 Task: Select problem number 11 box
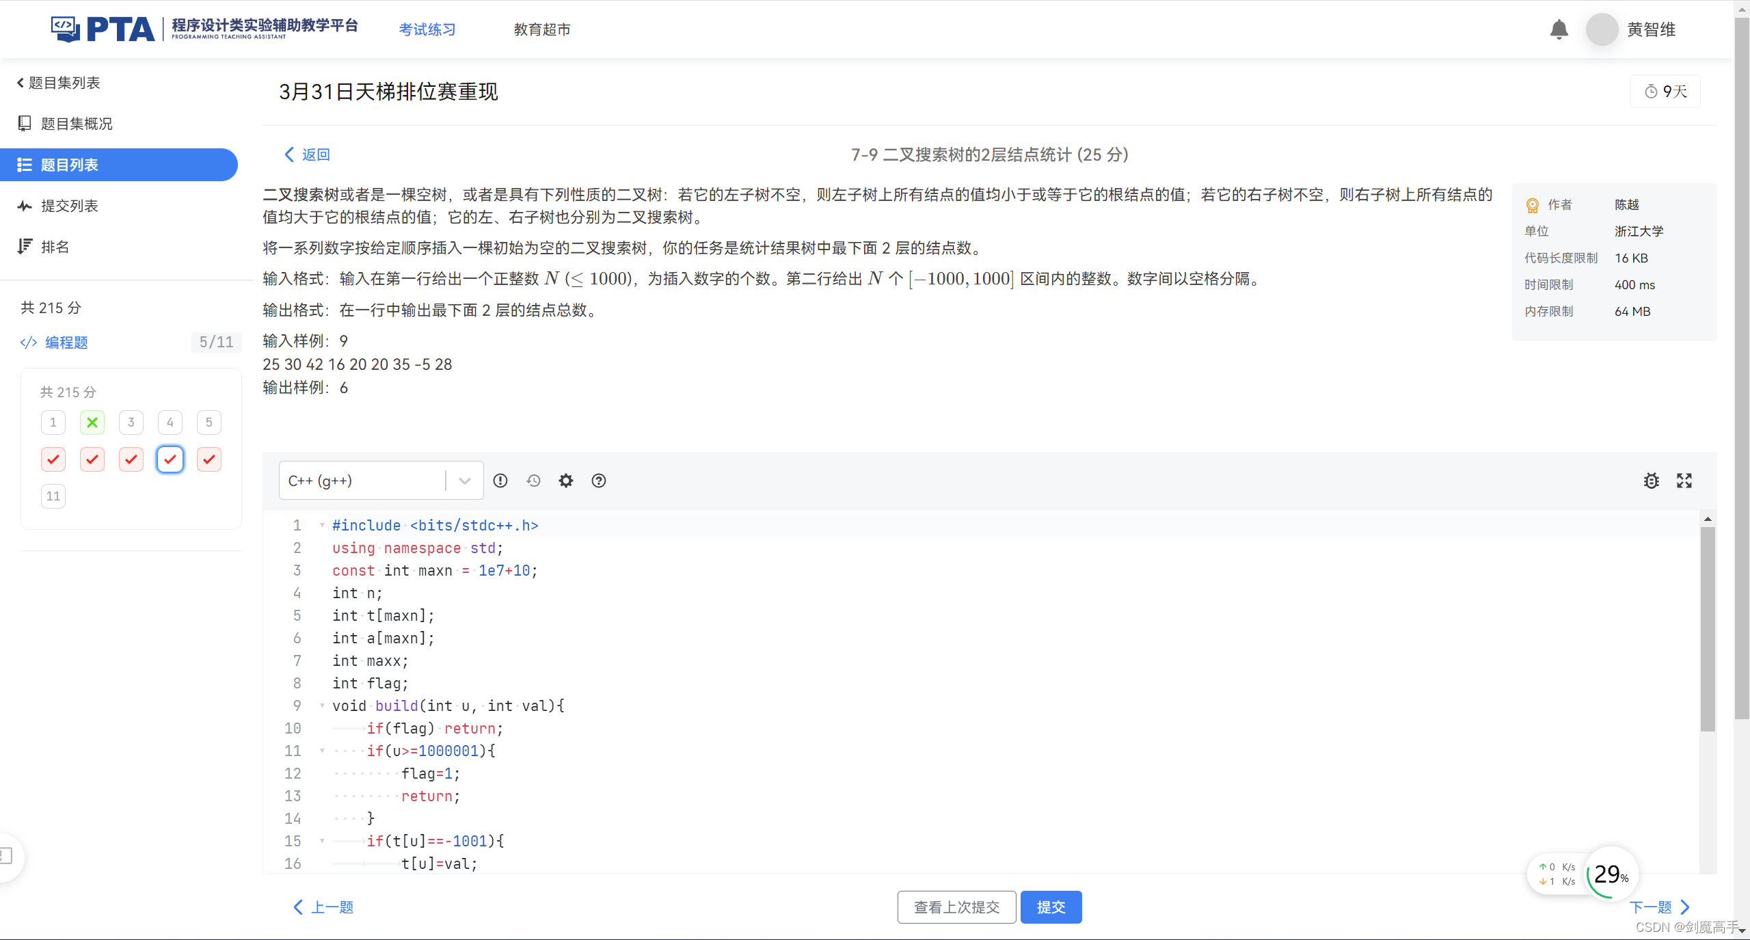(53, 496)
